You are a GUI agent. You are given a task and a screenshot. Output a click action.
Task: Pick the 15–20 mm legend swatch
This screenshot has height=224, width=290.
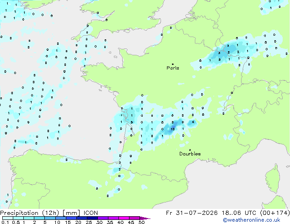click(71, 218)
